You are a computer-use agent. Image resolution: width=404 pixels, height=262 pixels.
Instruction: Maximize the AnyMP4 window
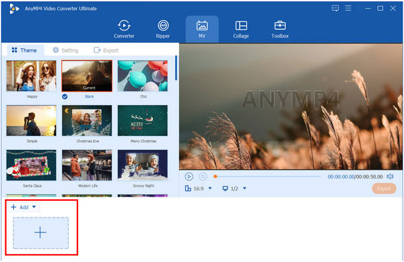tap(380, 8)
